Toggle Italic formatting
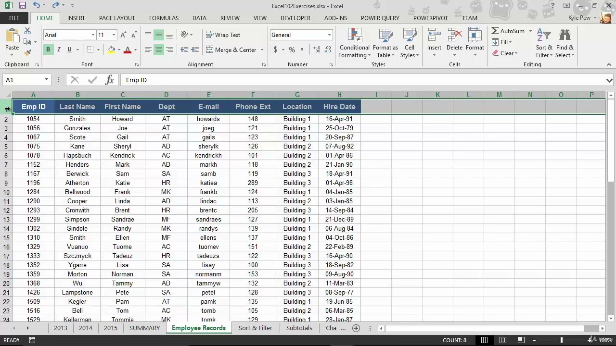Viewport: 616px width, 346px height. point(59,49)
